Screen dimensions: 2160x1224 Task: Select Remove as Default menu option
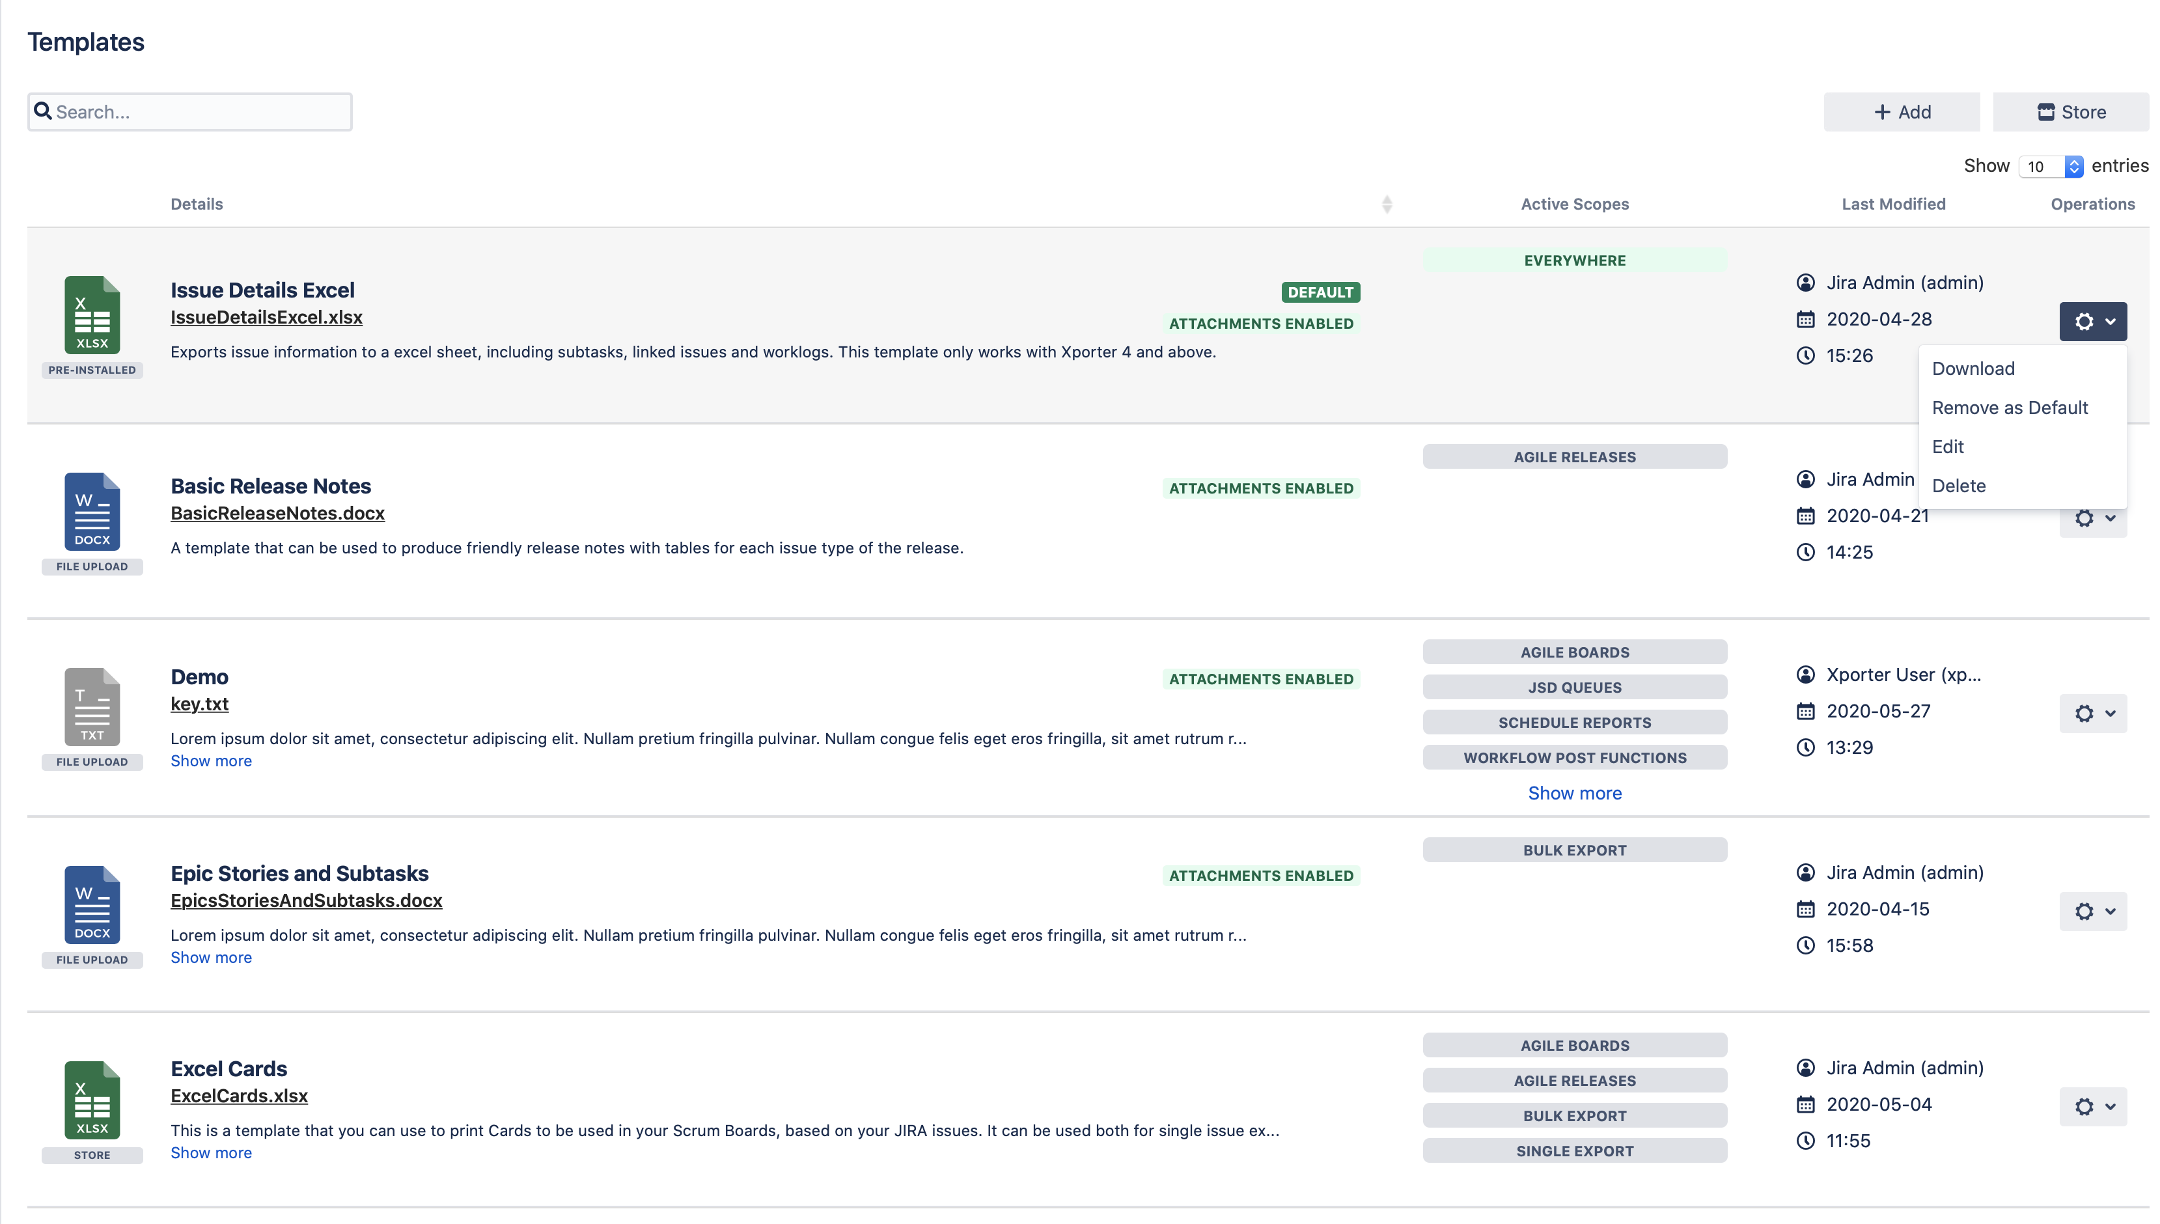click(x=2009, y=408)
